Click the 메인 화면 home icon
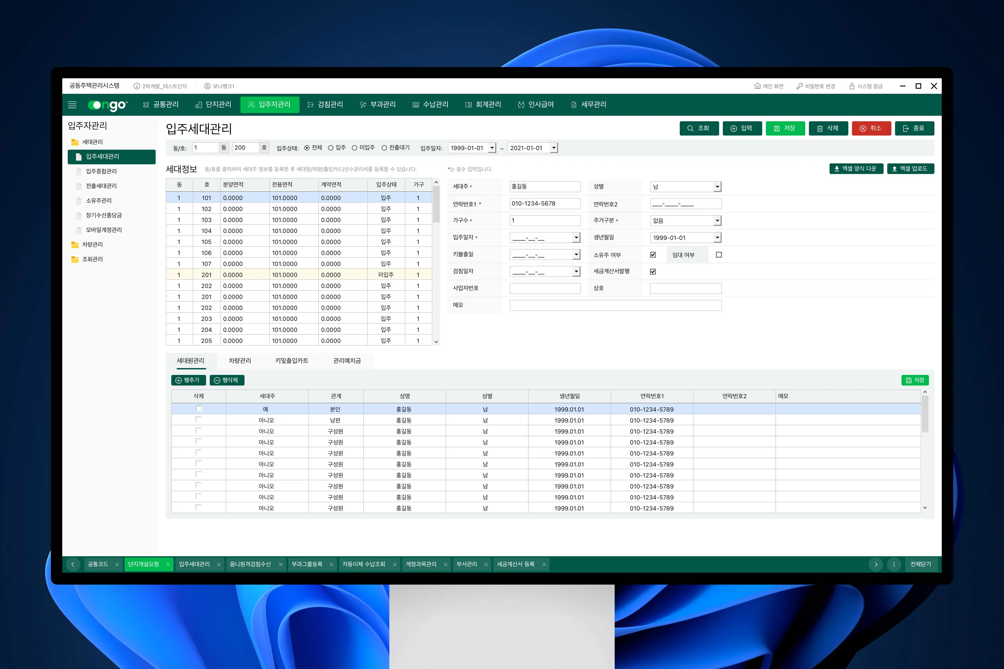The height and width of the screenshot is (669, 1004). 757,86
